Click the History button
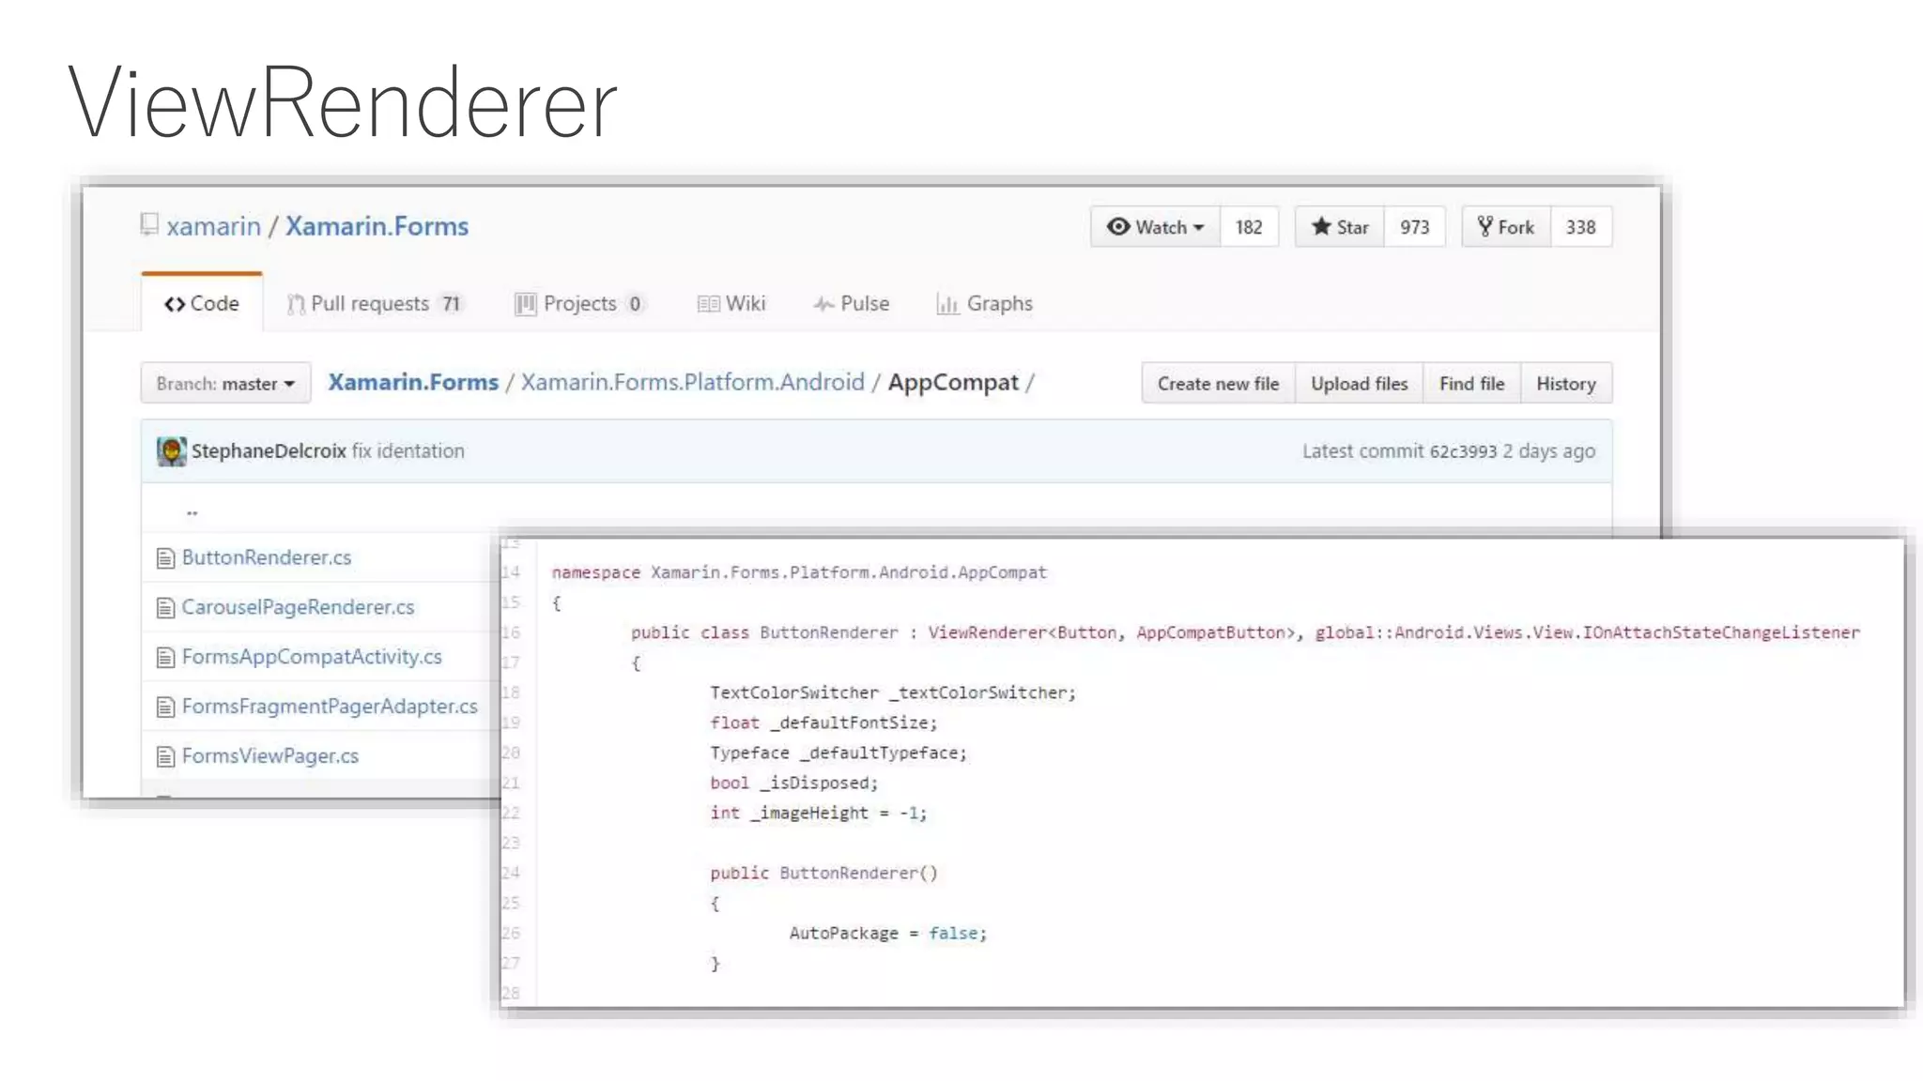 pyautogui.click(x=1565, y=384)
